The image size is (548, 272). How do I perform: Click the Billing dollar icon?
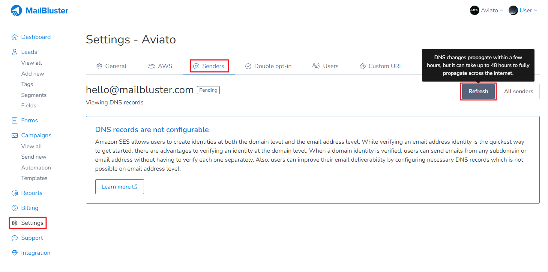click(15, 208)
